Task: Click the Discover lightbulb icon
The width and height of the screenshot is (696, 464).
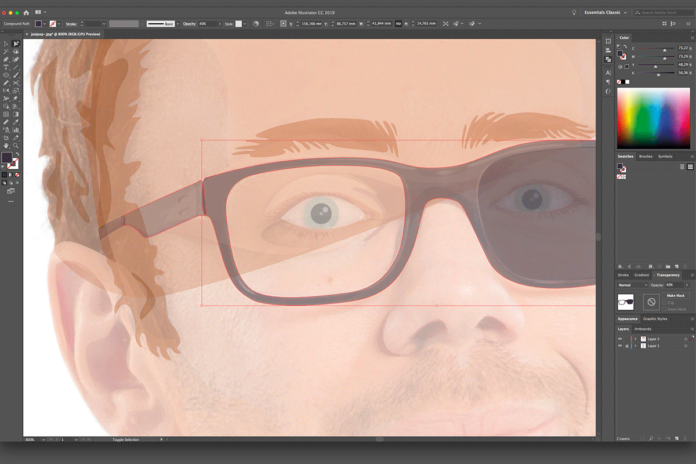Action: [x=574, y=12]
